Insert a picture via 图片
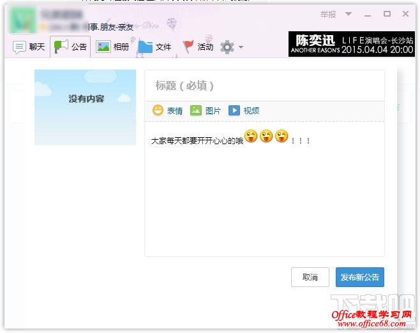The image size is (420, 333). tap(206, 110)
